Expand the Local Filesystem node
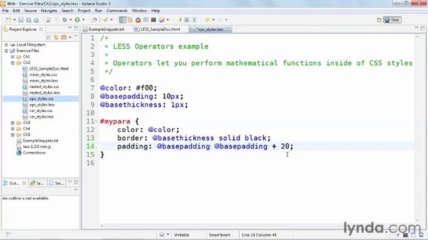Image resolution: width=428 pixels, height=240 pixels. click(x=6, y=45)
